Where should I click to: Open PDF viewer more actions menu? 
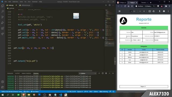(x=168, y=11)
